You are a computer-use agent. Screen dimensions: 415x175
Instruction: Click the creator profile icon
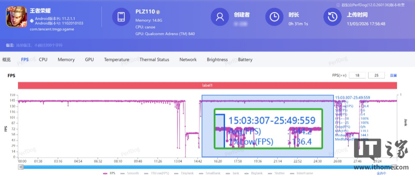point(220,17)
